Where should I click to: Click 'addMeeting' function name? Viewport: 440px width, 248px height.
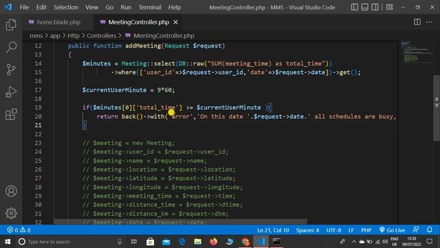coord(143,46)
